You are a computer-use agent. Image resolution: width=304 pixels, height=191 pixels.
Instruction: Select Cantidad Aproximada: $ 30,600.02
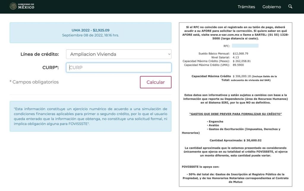tap(235, 140)
